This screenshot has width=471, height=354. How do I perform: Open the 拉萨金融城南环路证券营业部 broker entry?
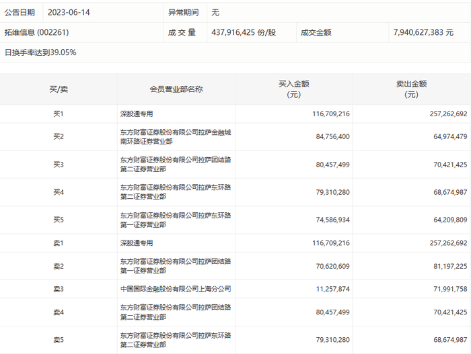pyautogui.click(x=176, y=136)
